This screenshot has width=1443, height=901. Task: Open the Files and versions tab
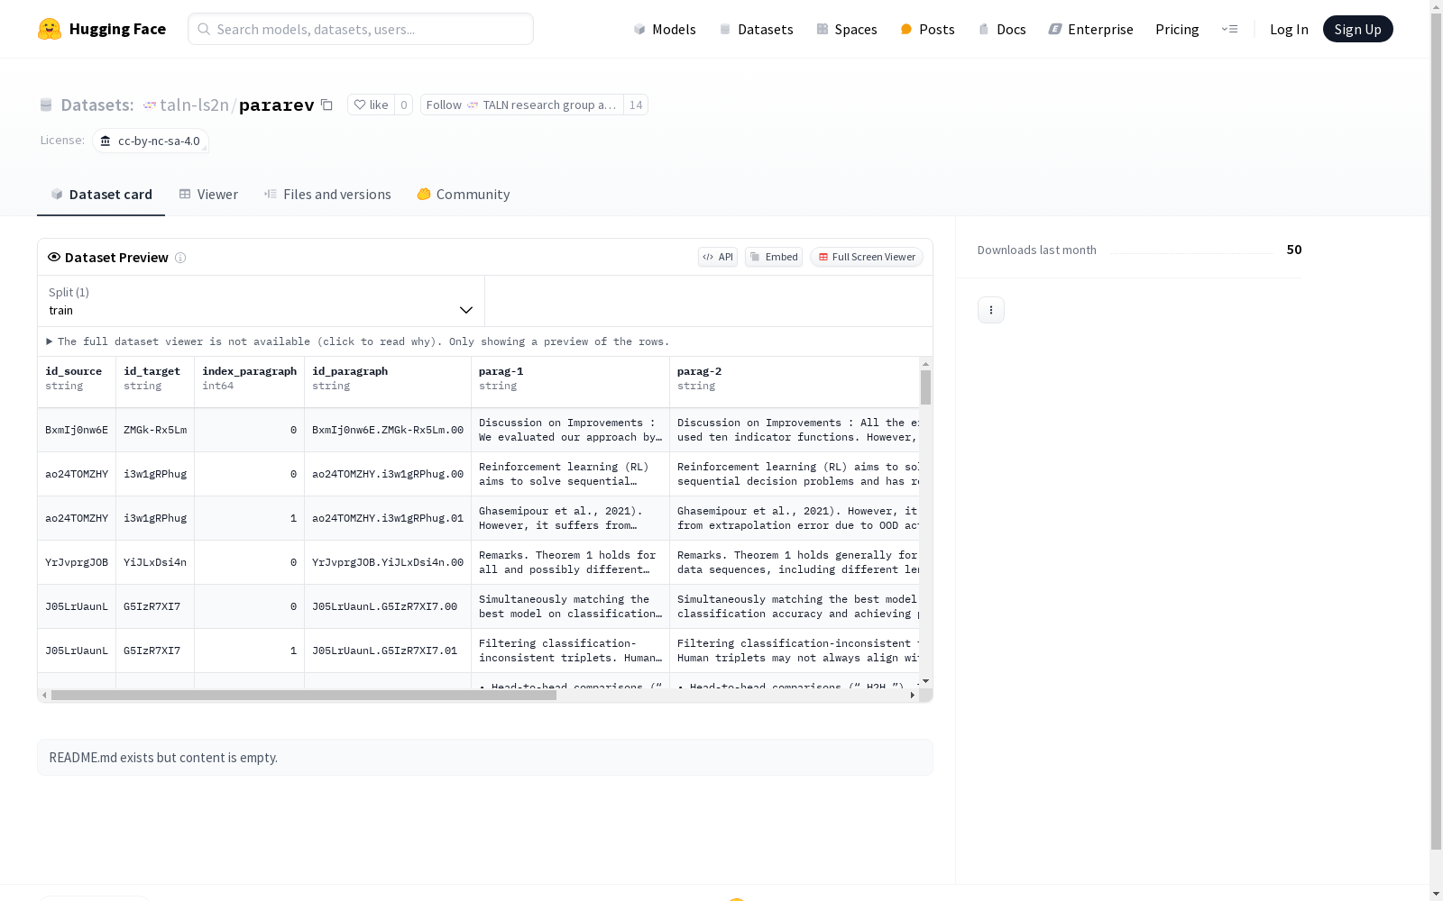tap(327, 195)
